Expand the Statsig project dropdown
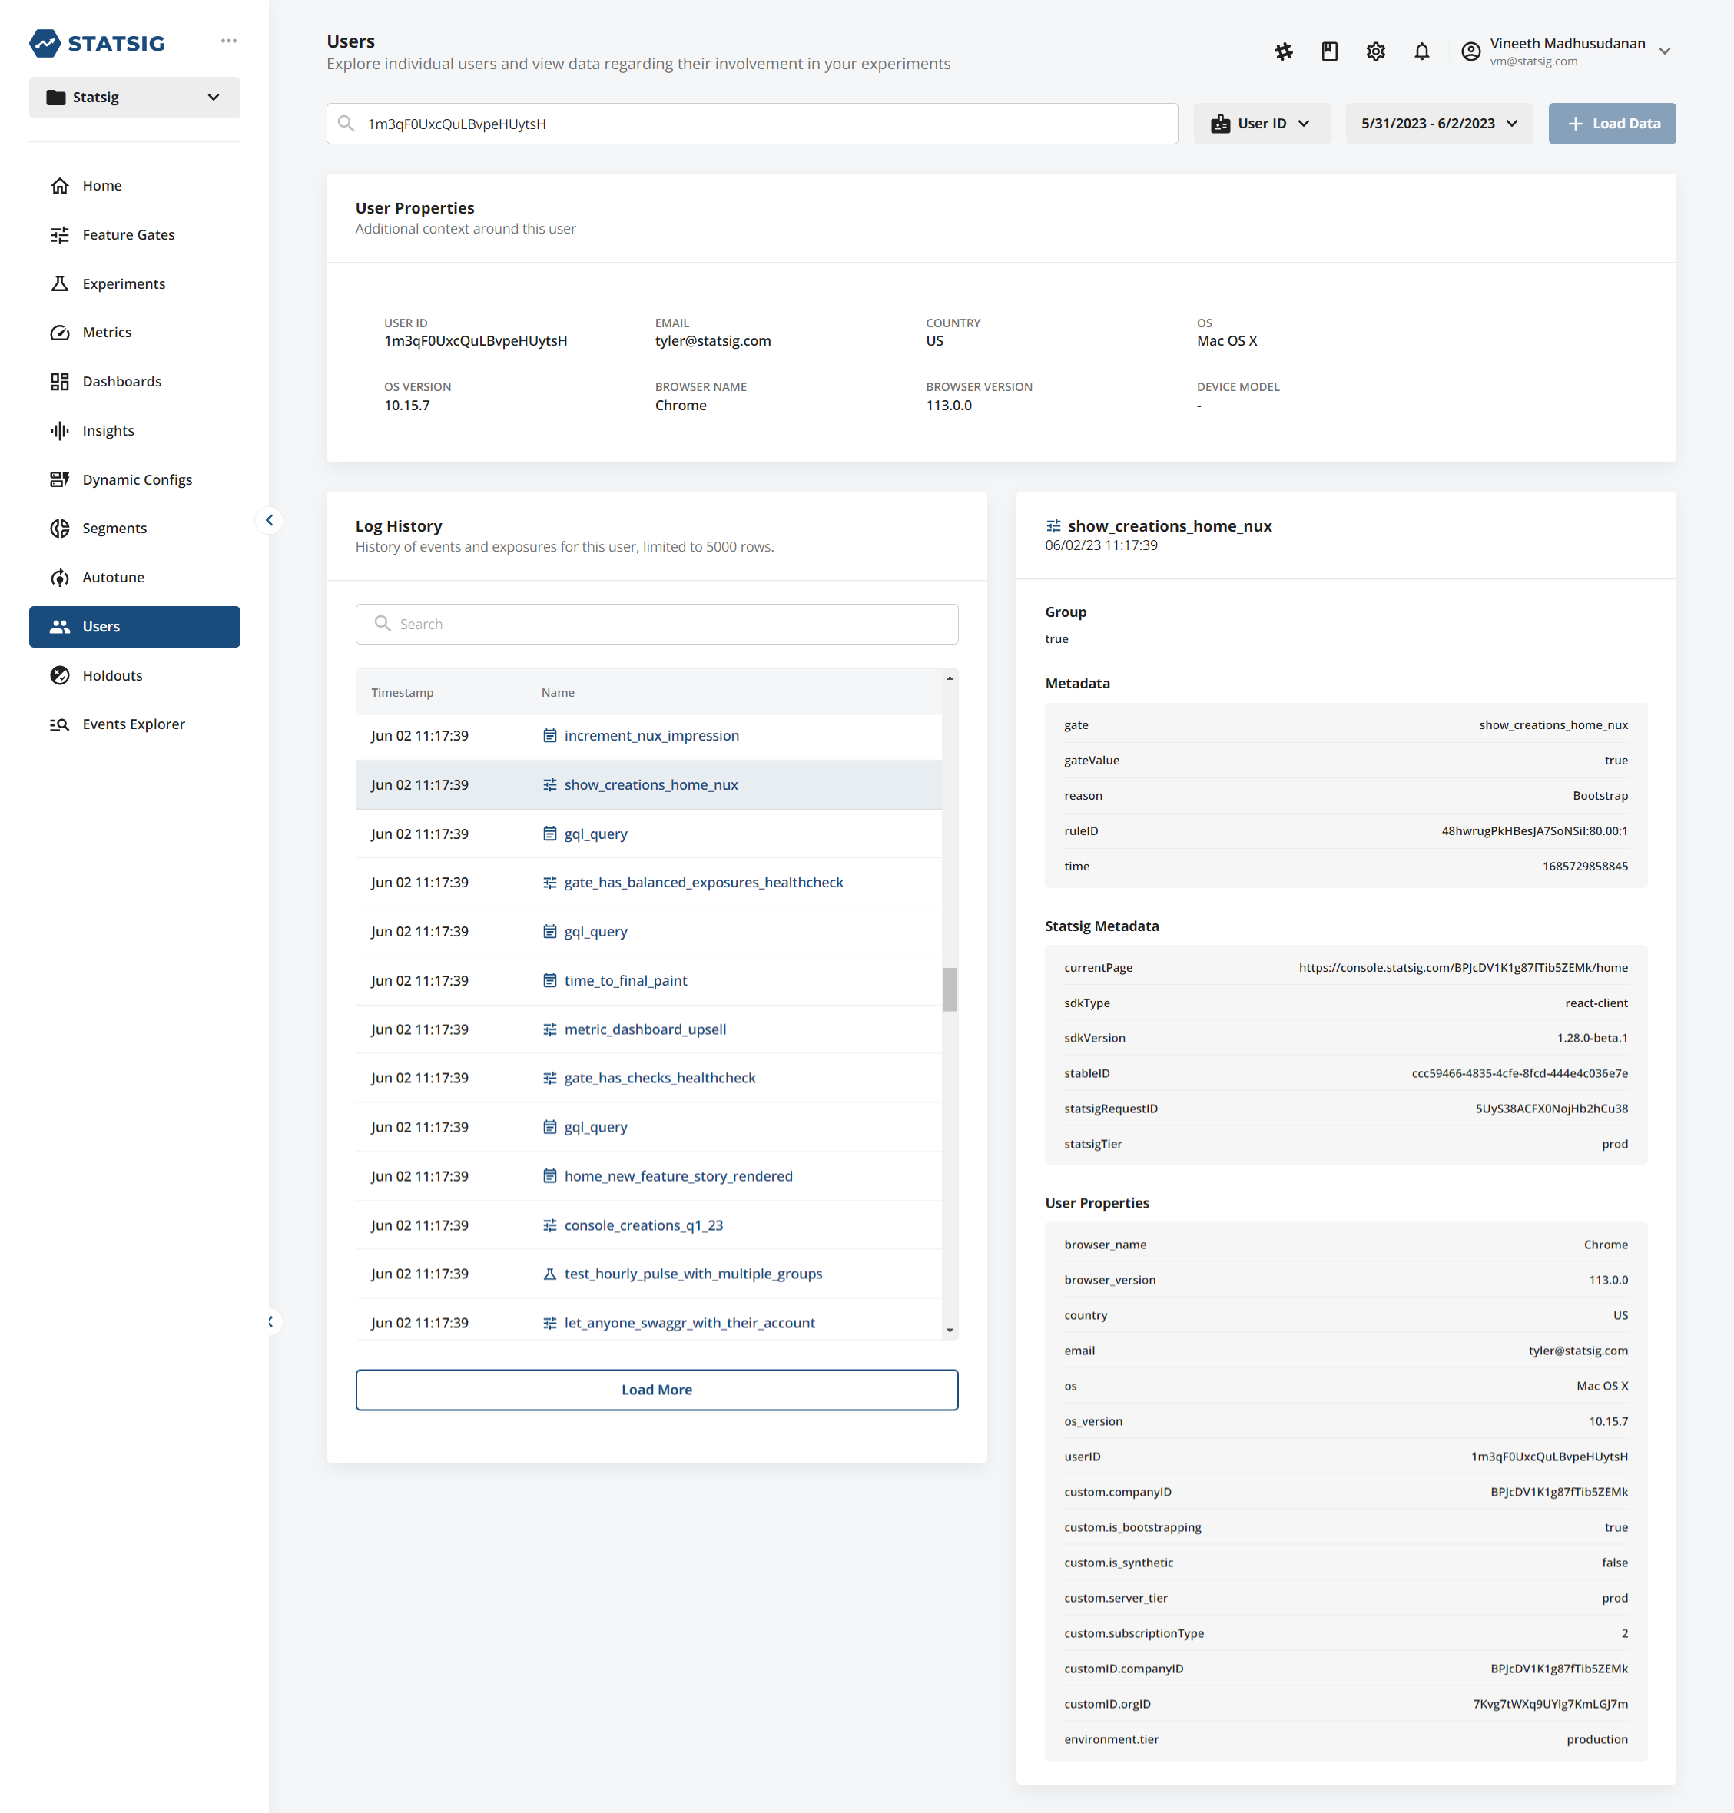This screenshot has height=1813, width=1734. coord(134,97)
